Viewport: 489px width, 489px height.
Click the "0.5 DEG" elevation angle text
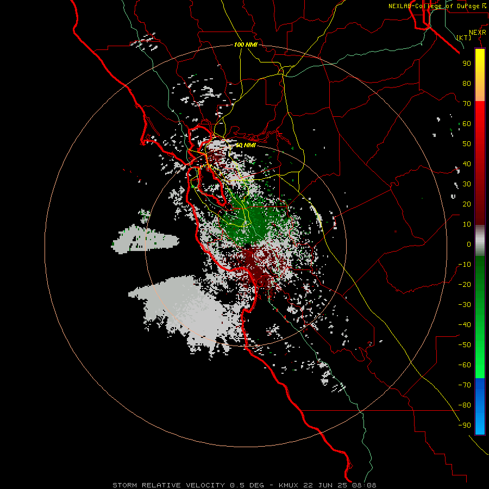point(247,485)
